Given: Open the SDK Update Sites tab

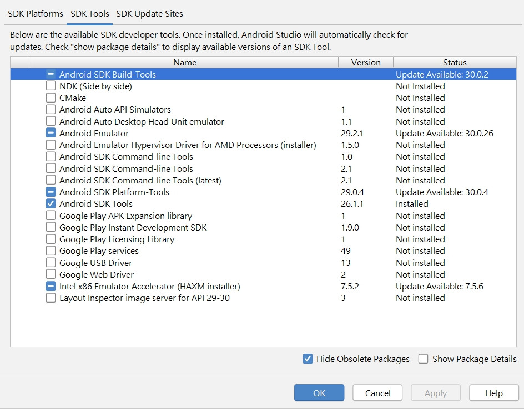Looking at the screenshot, I should (149, 13).
